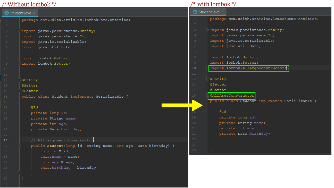
Task: Click the fold arrow beside @Entity in right editor
Action: click(208, 79)
